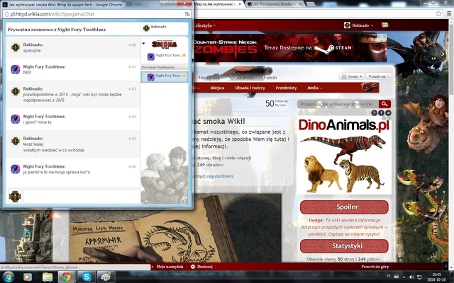
Task: Close the DinoAnimals ad with the X
Action: tap(389, 118)
